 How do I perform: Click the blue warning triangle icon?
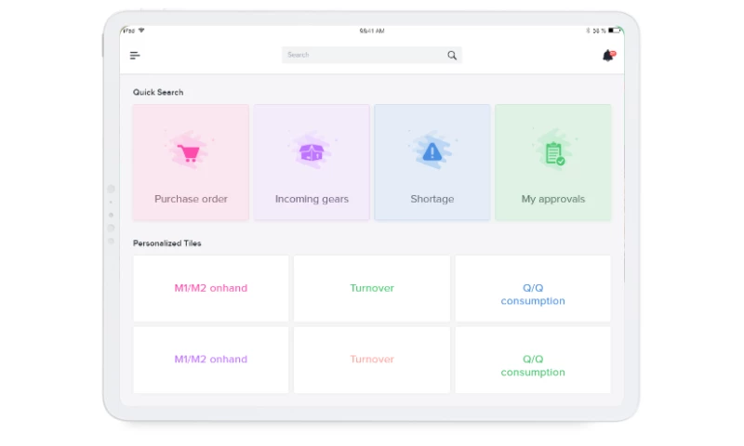pyautogui.click(x=432, y=153)
